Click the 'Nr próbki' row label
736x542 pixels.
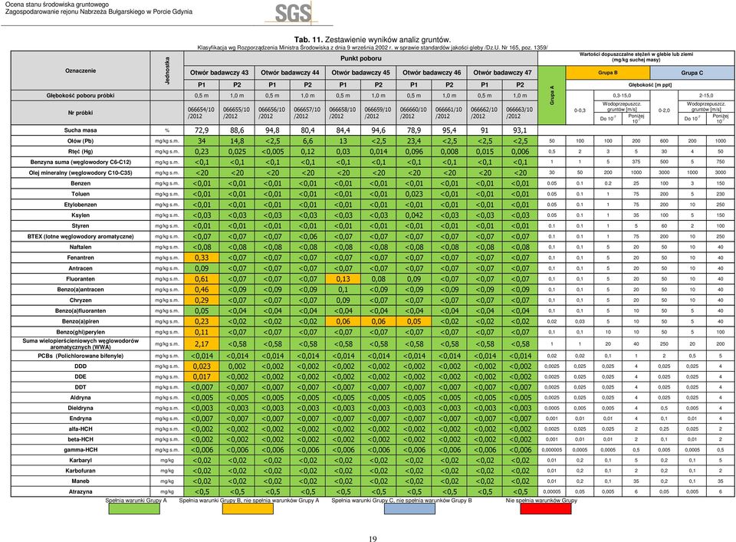point(80,113)
